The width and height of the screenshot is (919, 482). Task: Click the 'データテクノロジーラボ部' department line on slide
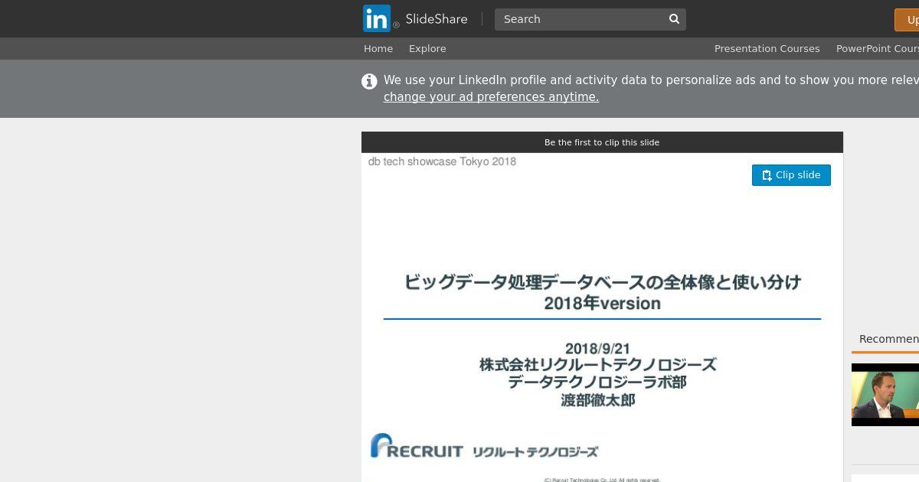pos(597,383)
